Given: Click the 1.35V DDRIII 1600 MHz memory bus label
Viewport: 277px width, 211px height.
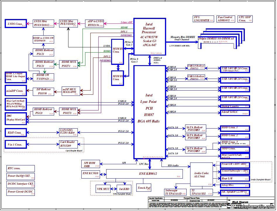Looking at the screenshot, I should (179, 46).
